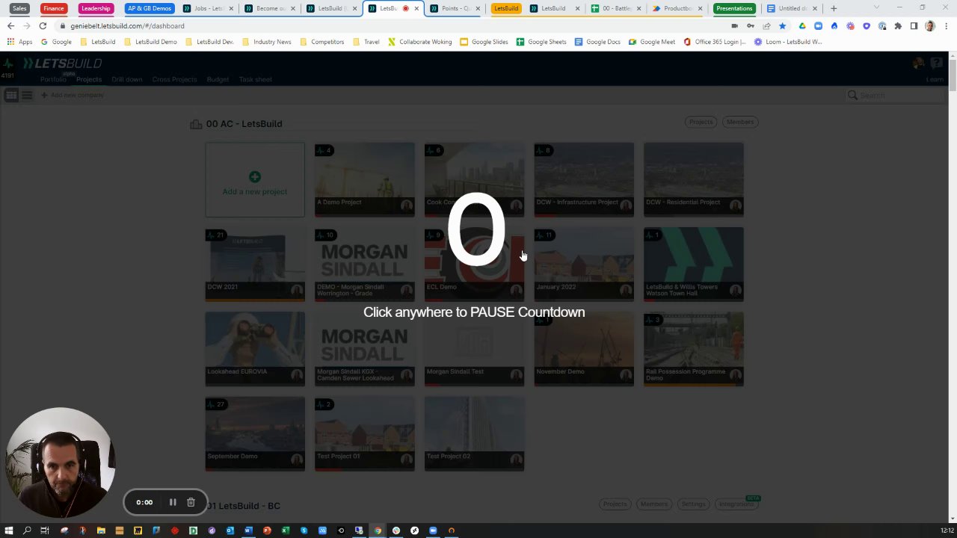The image size is (957, 538).
Task: Delete the Loom recording with the trash icon
Action: pos(191,502)
